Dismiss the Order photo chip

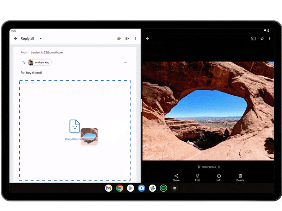pos(219,167)
